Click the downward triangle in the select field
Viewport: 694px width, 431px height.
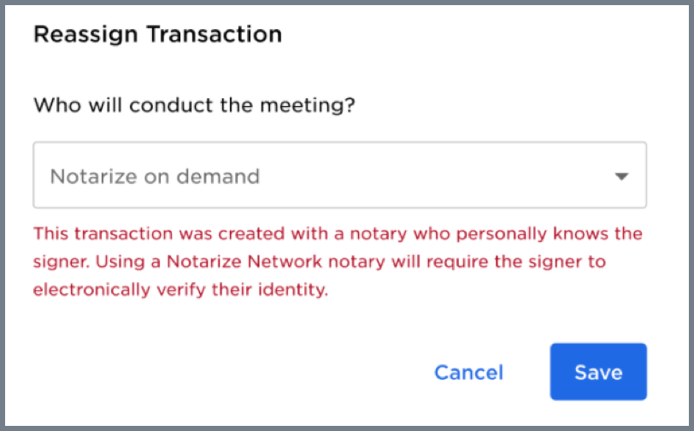coord(622,176)
